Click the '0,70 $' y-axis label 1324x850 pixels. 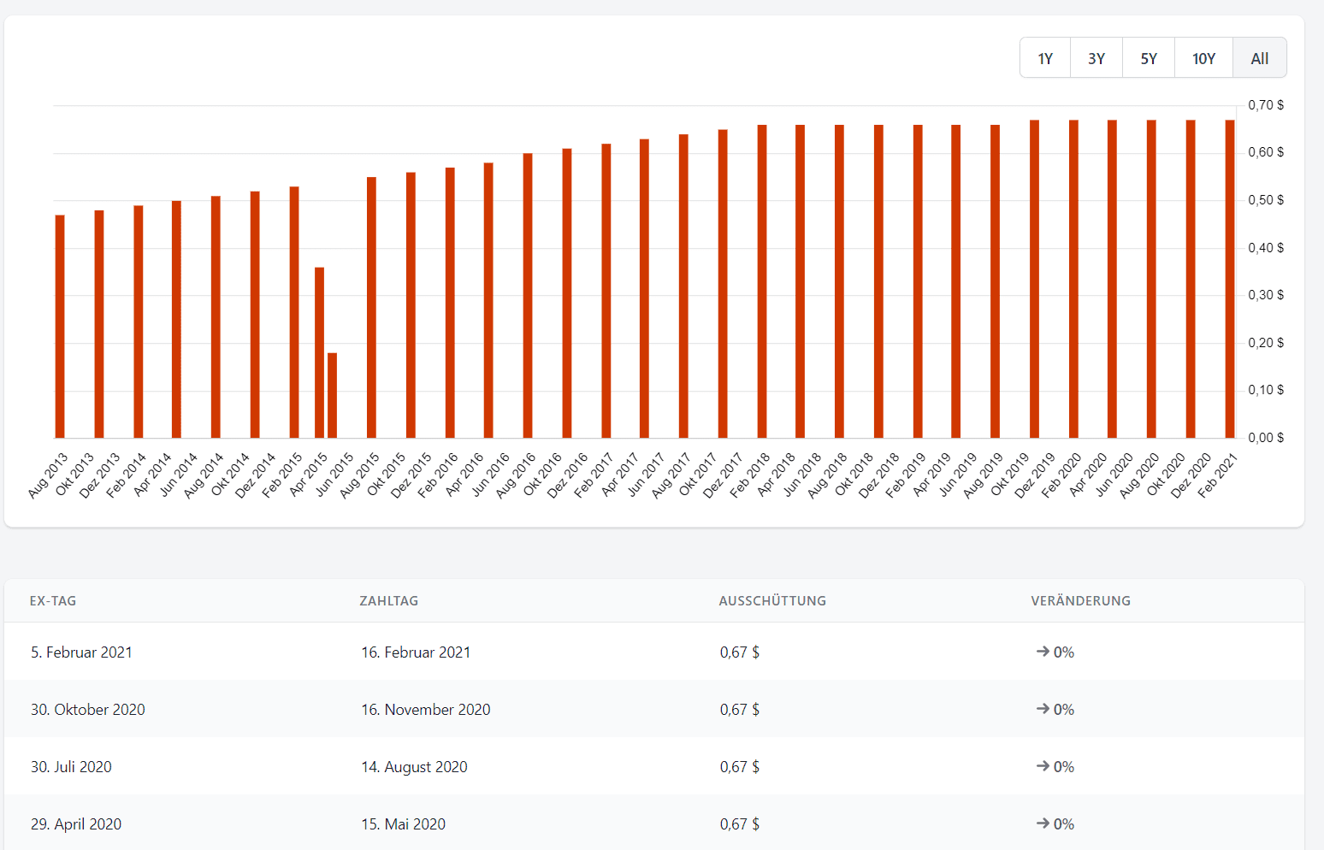point(1266,105)
